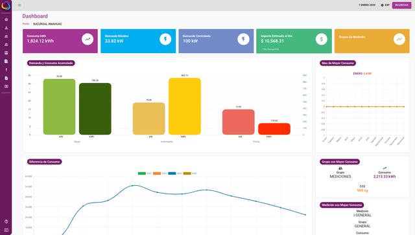This screenshot has height=235, width=415.
Task: Click the 7 ENERO 2025 date
Action: coord(367,5)
